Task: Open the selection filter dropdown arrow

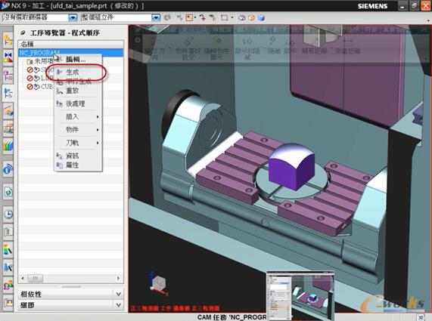Action: 73,18
